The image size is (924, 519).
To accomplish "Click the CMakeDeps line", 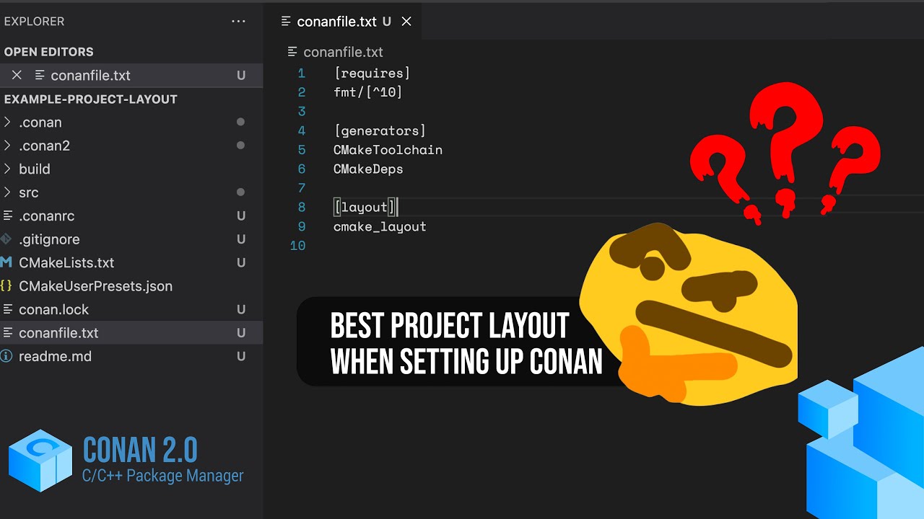I will 368,169.
